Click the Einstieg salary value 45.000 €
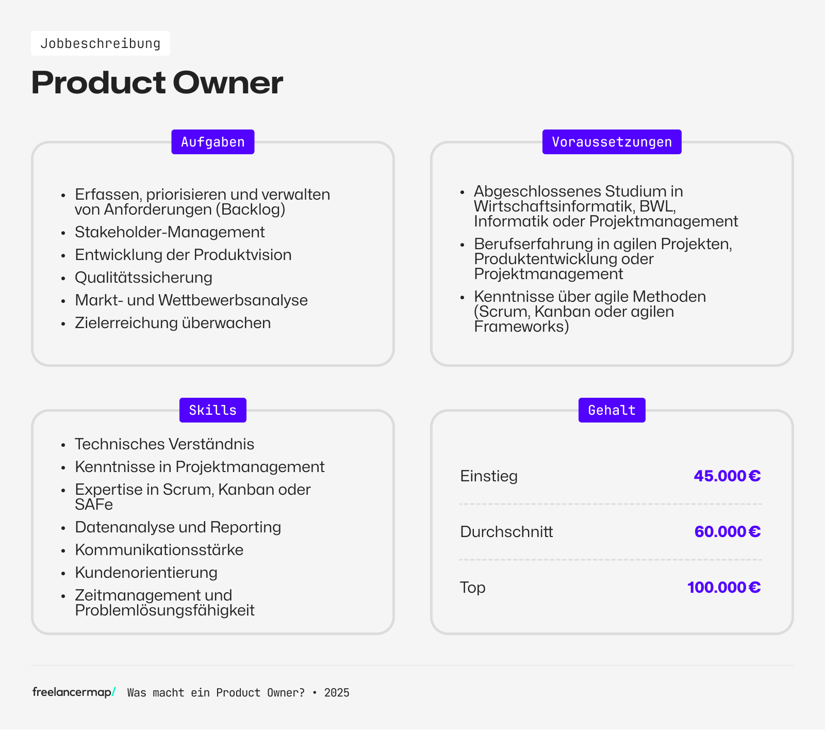This screenshot has height=730, width=825. point(727,476)
